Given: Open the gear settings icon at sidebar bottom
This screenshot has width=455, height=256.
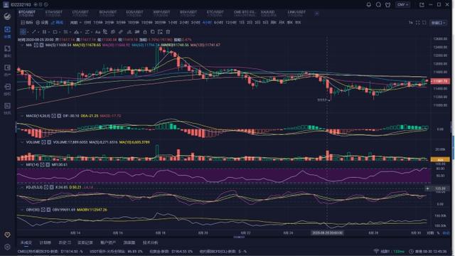Looking at the screenshot, I should (7, 247).
